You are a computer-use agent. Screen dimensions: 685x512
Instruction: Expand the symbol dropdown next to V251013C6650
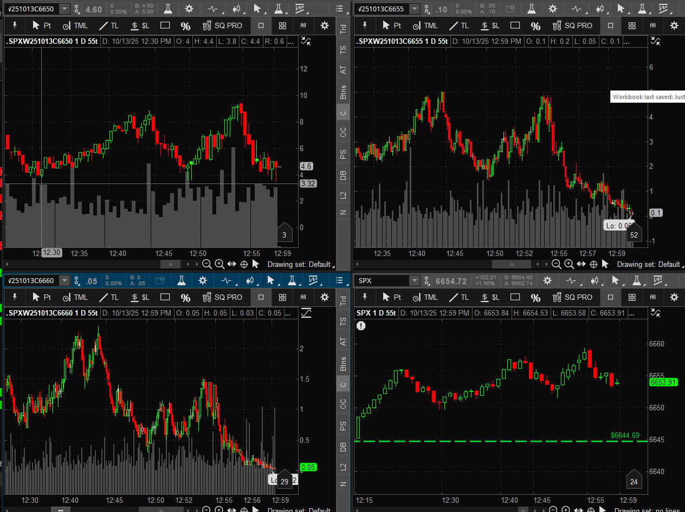coord(64,9)
